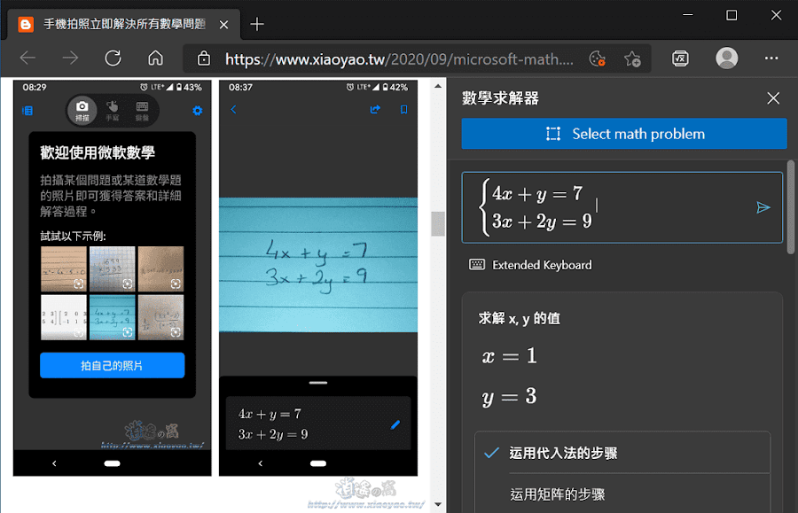Open the Settings and more menu
Viewport: 798px width, 513px height.
click(771, 58)
